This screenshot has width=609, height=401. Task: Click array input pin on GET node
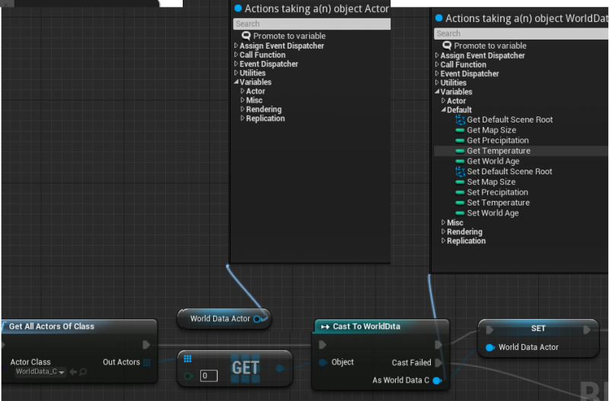187,358
